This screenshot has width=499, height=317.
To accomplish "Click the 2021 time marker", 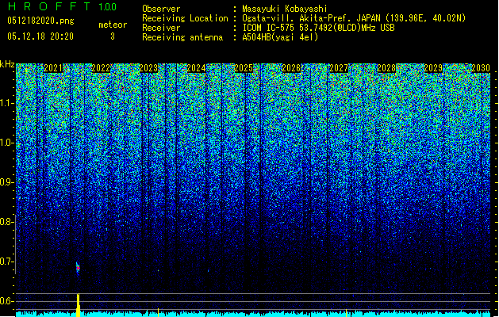I will (x=53, y=68).
